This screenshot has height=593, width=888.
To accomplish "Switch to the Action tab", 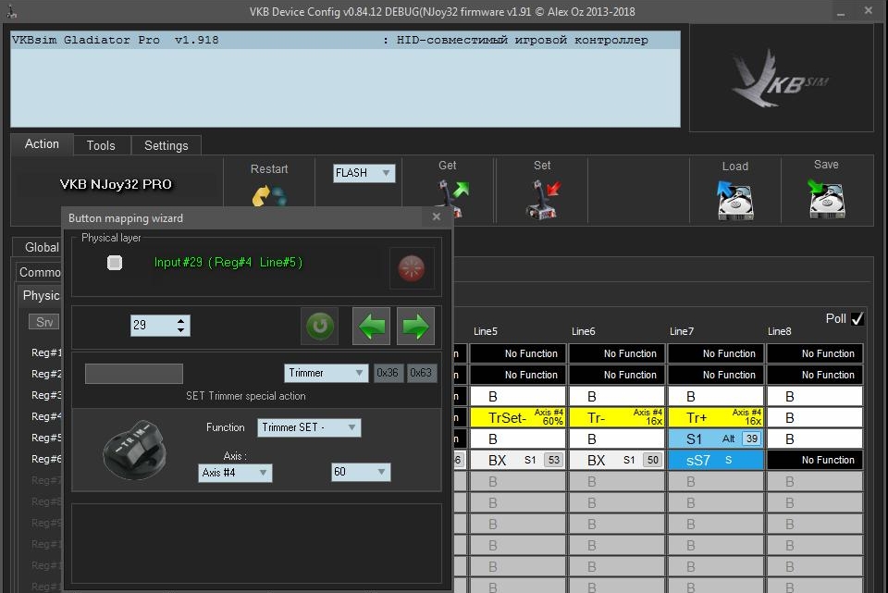I will click(x=42, y=144).
